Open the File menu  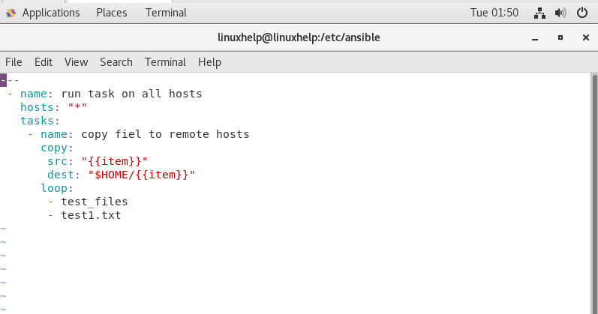(x=14, y=62)
